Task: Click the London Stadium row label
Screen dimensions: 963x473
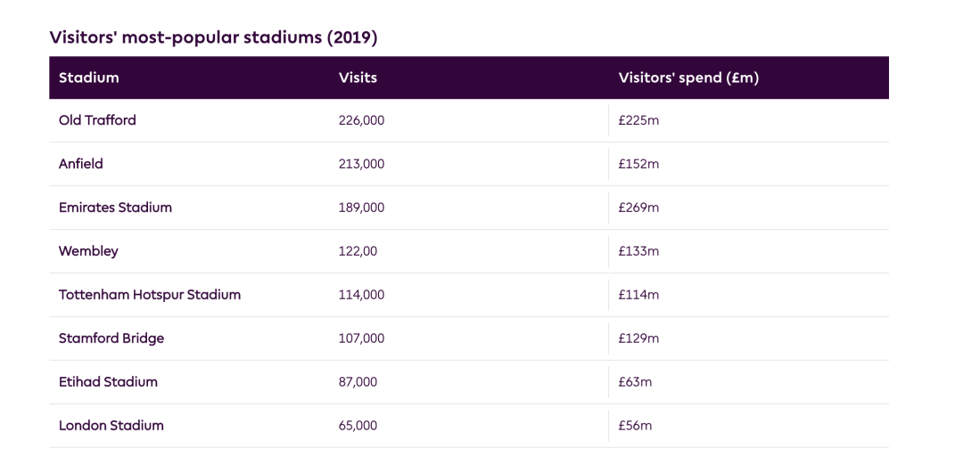Action: pyautogui.click(x=111, y=426)
